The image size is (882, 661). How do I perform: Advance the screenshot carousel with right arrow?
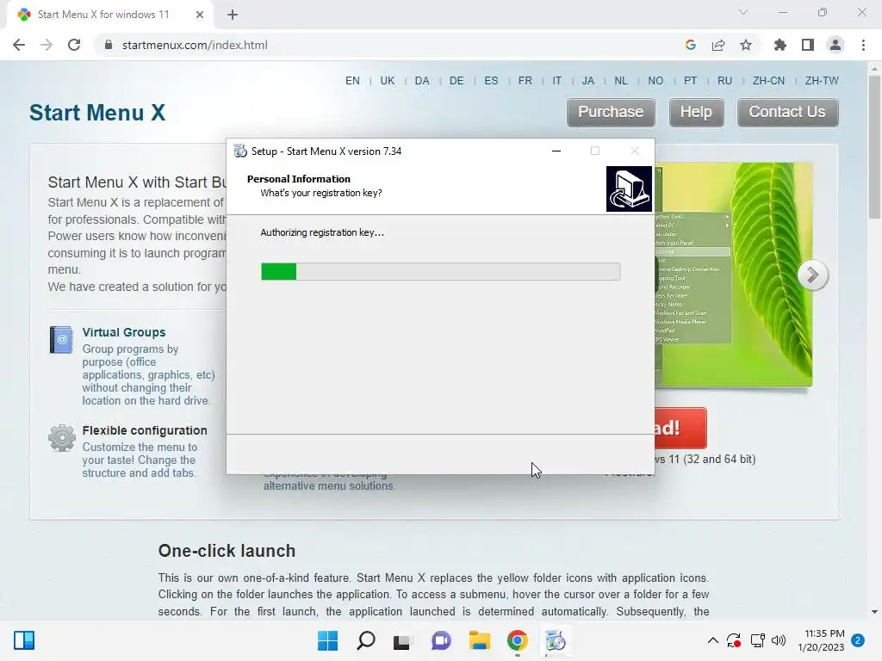pyautogui.click(x=812, y=275)
